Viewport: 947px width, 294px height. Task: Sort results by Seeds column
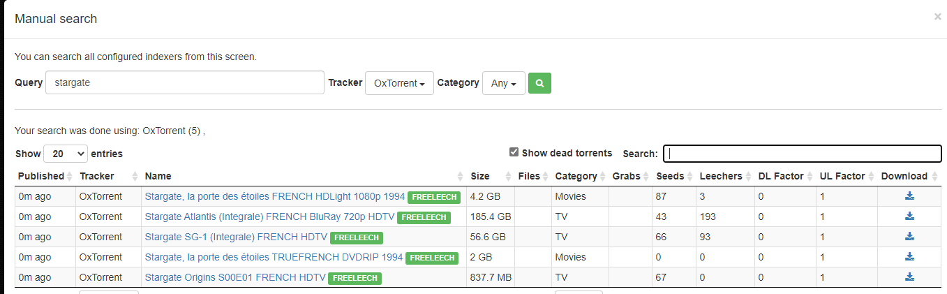pyautogui.click(x=670, y=176)
